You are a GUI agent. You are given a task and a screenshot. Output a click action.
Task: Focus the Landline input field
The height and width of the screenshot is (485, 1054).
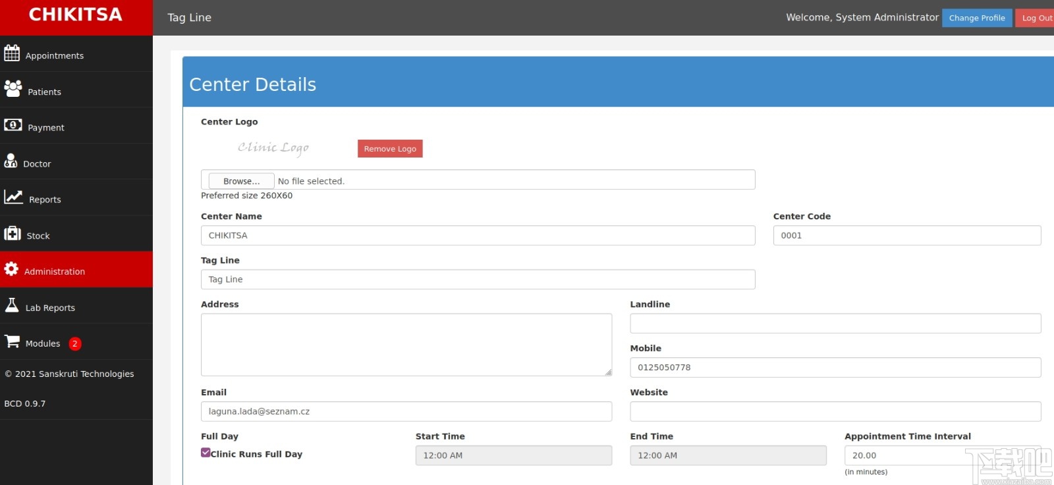pos(835,324)
